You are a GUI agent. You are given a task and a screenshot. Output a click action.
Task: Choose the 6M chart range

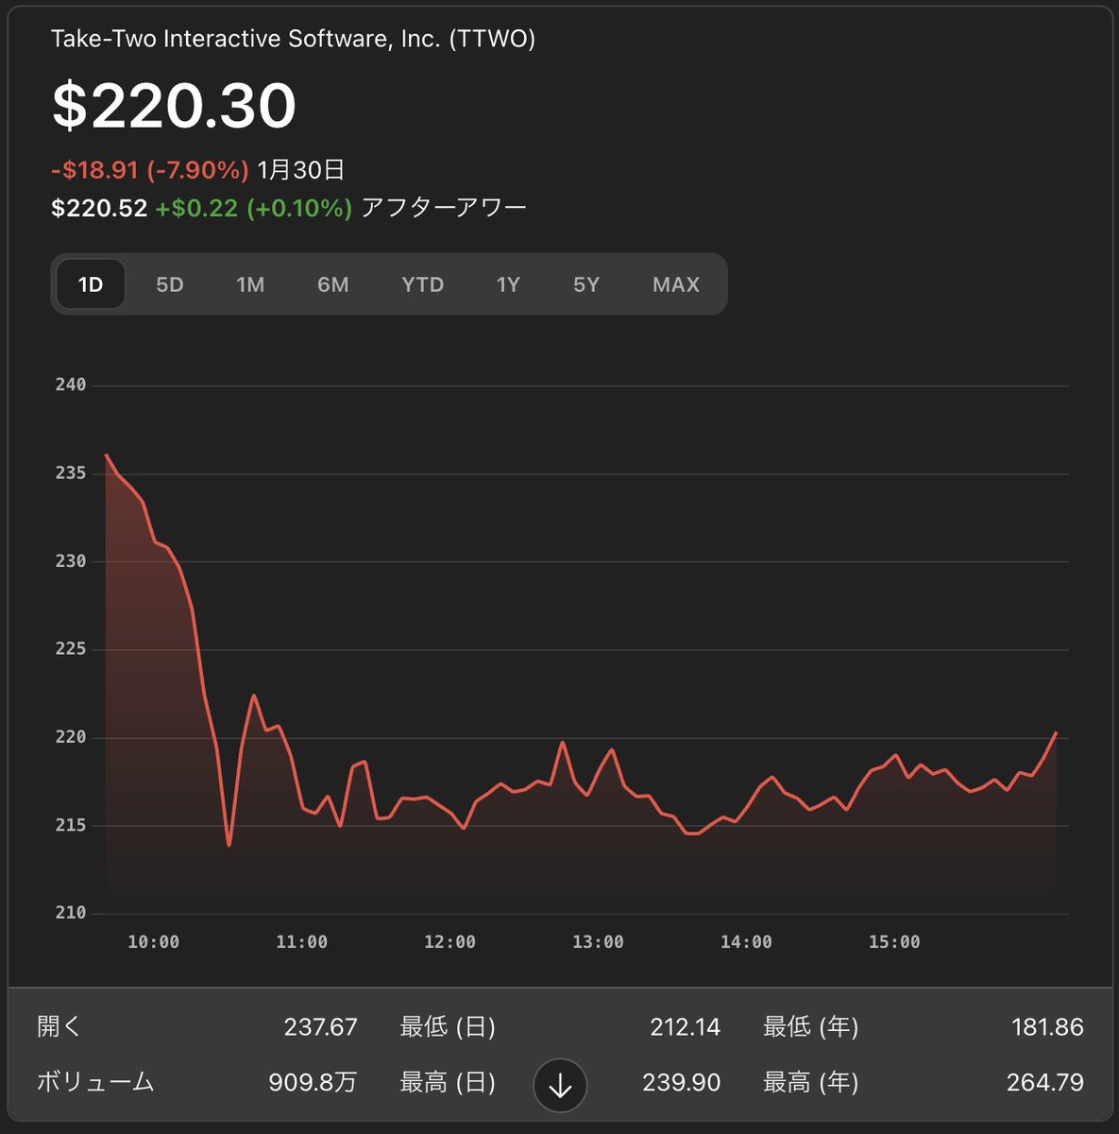click(x=332, y=284)
